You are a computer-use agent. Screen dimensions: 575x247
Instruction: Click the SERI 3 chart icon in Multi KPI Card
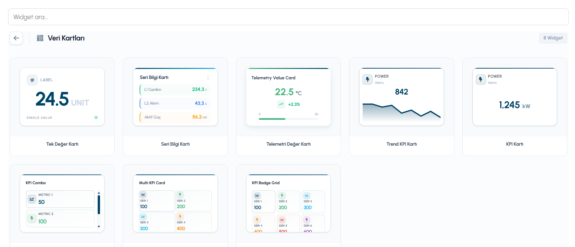pos(143,216)
